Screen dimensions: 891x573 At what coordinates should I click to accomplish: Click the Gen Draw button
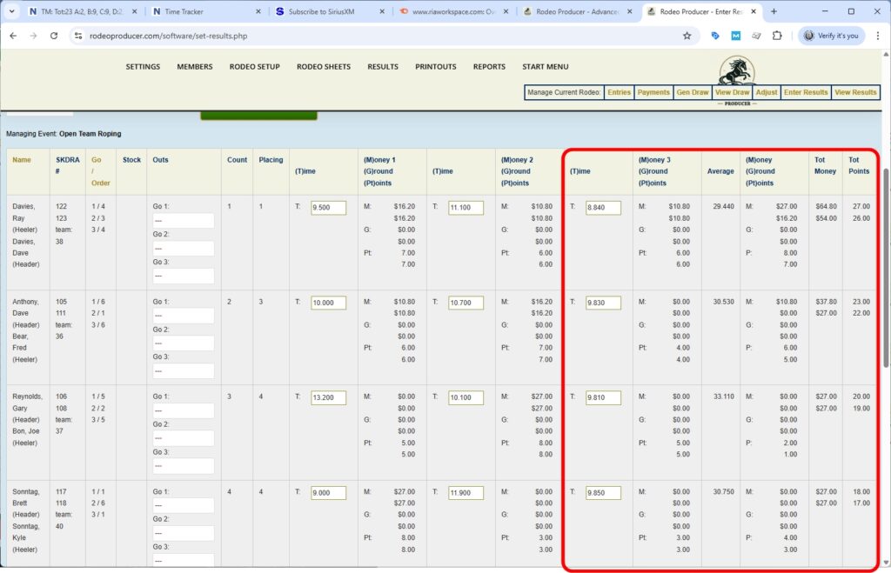[x=693, y=91]
